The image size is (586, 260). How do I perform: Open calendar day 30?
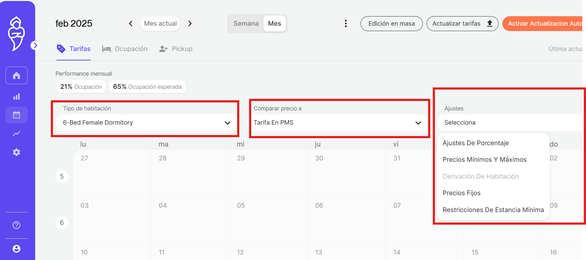(347, 173)
